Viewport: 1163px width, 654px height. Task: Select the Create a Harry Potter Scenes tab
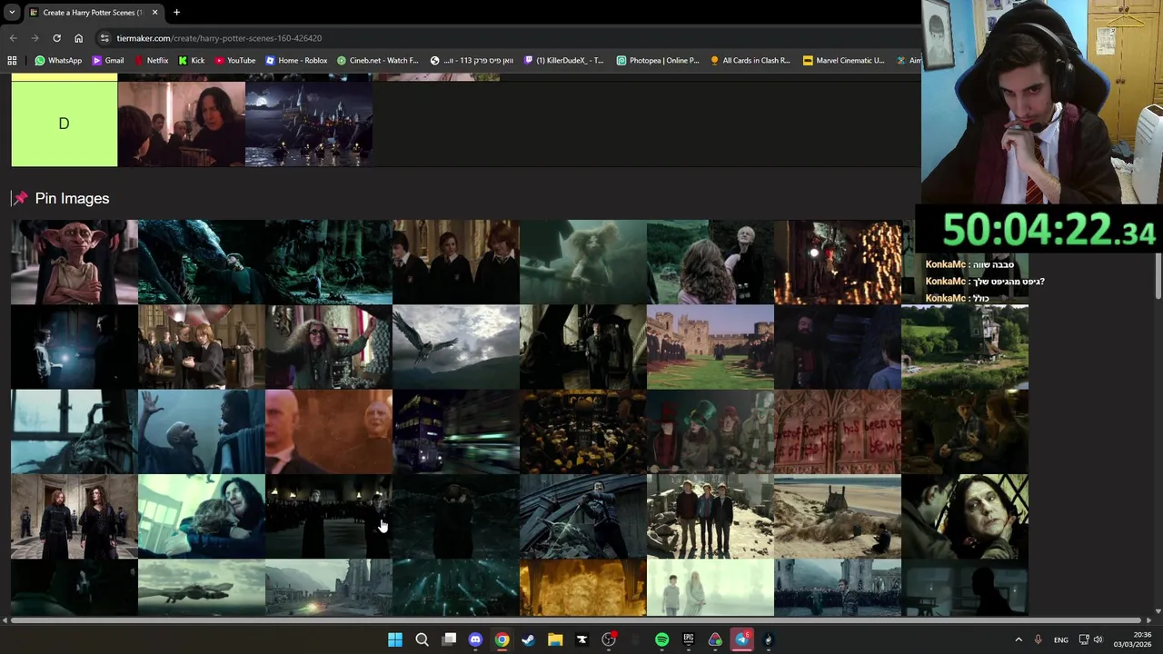click(93, 12)
